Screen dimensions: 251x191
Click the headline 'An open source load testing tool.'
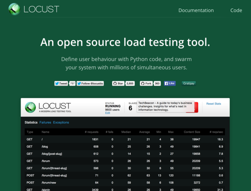coord(125,42)
